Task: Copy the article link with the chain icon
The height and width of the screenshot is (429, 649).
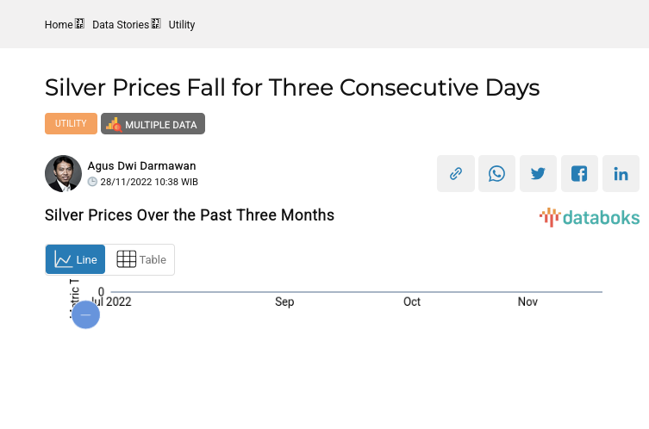Action: tap(456, 174)
